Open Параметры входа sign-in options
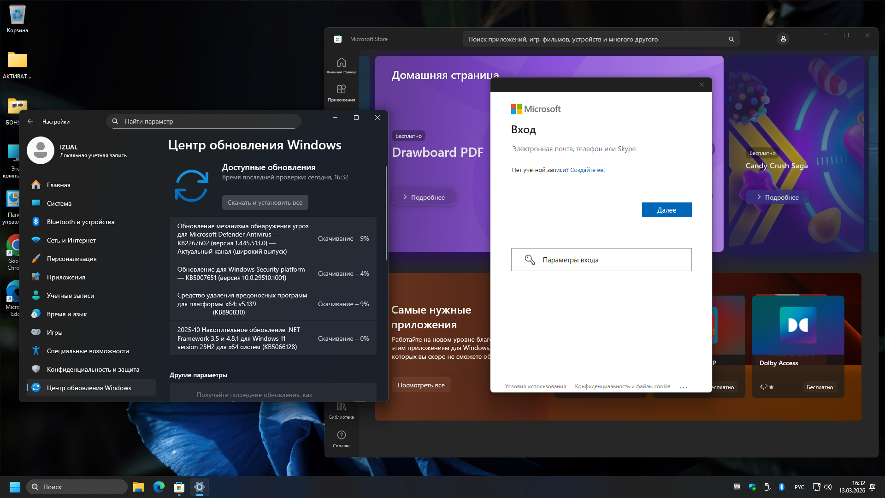 tap(601, 260)
